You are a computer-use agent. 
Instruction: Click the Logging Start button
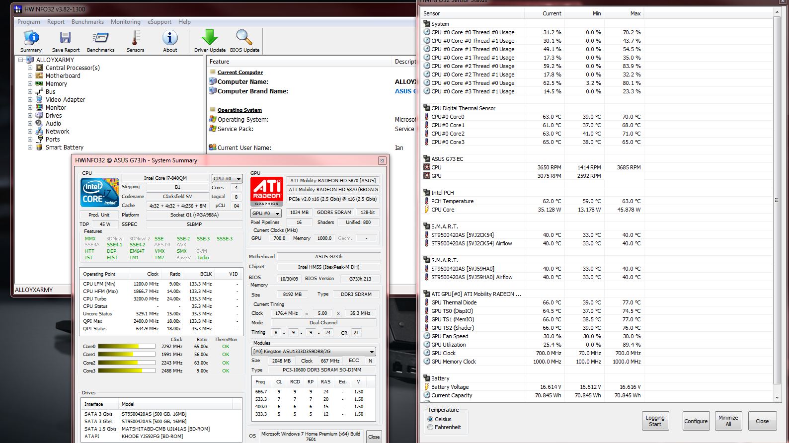(x=655, y=421)
